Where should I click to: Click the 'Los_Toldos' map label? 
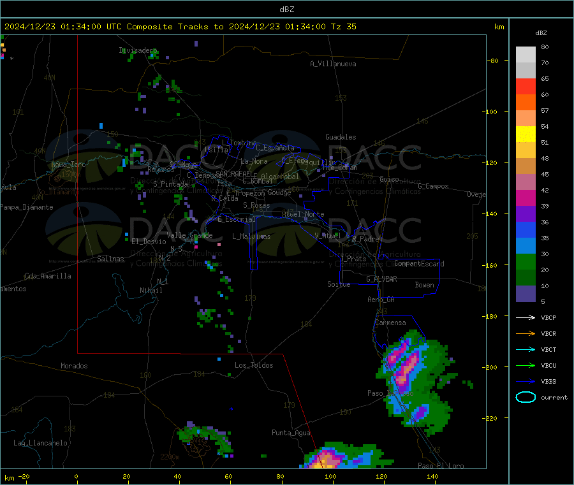254,365
